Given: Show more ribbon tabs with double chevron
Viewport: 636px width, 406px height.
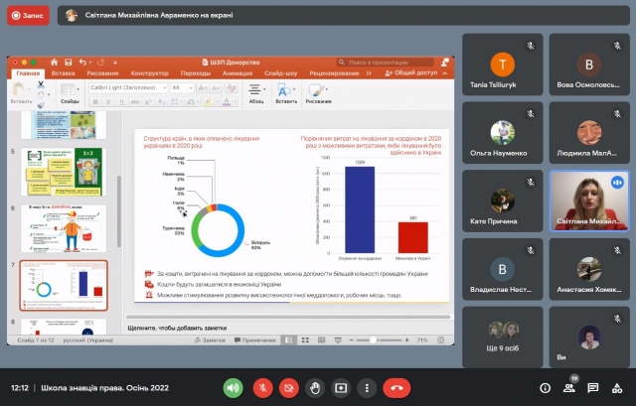Looking at the screenshot, I should click(369, 73).
